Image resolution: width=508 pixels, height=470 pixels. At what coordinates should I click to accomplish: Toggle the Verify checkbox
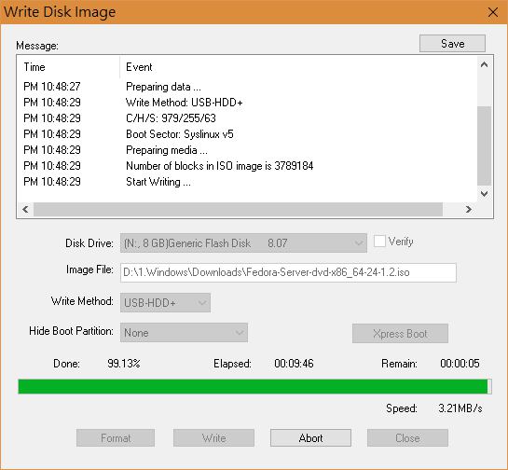click(379, 242)
